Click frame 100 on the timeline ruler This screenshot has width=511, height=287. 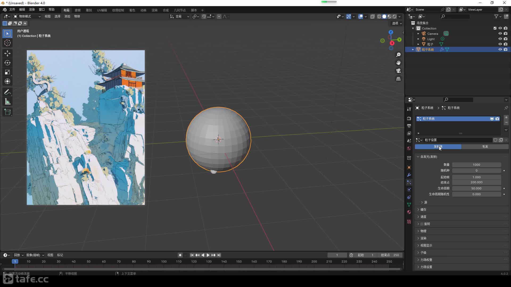[164, 261]
